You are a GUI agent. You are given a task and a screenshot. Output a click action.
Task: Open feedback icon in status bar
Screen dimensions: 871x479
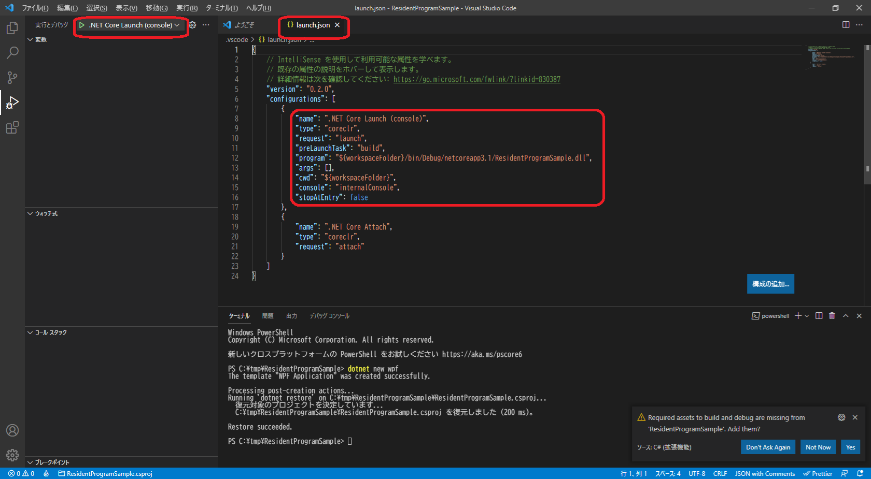pos(845,474)
